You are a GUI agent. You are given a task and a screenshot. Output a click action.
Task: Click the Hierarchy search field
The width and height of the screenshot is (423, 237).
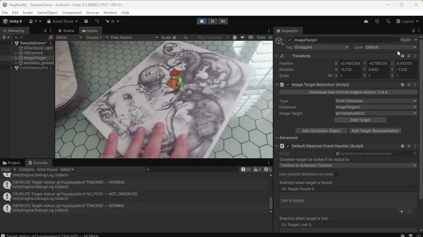point(31,38)
